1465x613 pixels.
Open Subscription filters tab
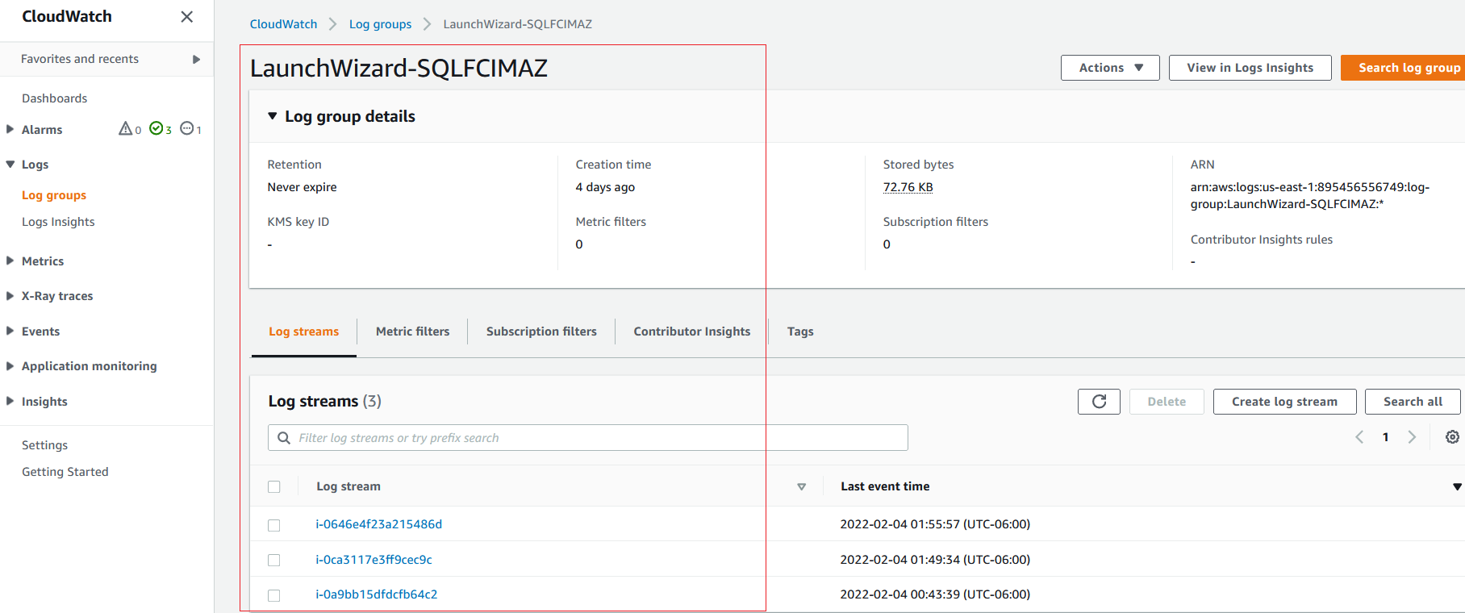(541, 332)
